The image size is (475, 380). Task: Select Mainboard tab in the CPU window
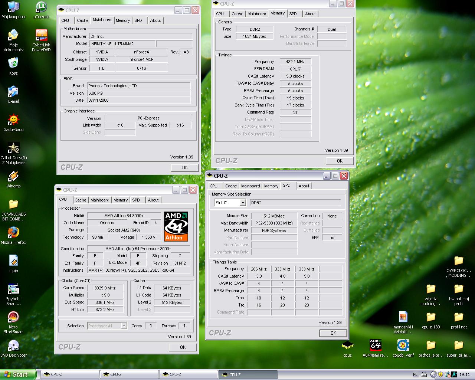[x=100, y=200]
